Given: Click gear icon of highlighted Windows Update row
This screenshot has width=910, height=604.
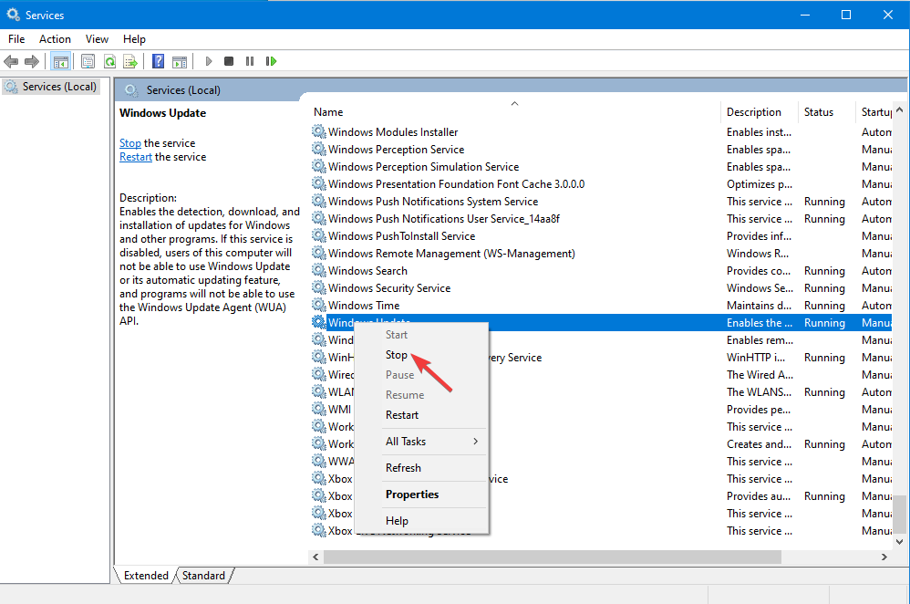Looking at the screenshot, I should click(x=318, y=322).
